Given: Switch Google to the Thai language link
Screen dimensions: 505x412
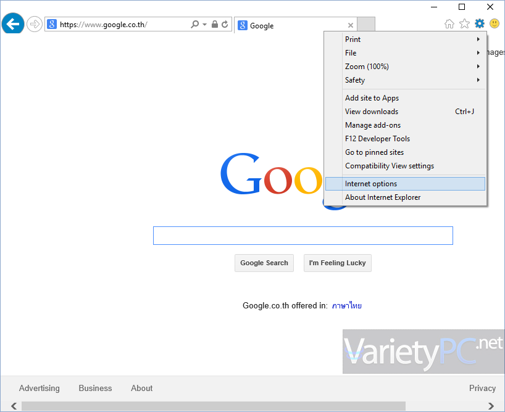Looking at the screenshot, I should [x=346, y=305].
